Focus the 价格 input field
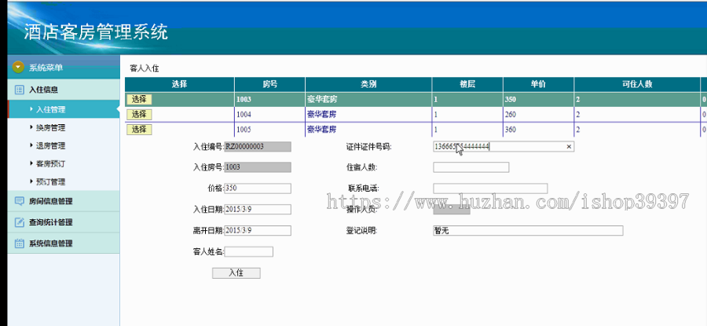Screen dimensions: 707x326 (258, 188)
